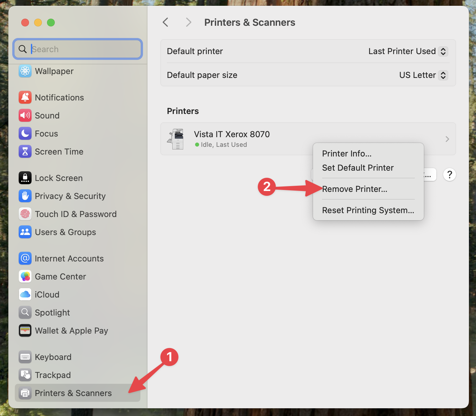Click the help question mark button
The height and width of the screenshot is (416, 476).
449,175
